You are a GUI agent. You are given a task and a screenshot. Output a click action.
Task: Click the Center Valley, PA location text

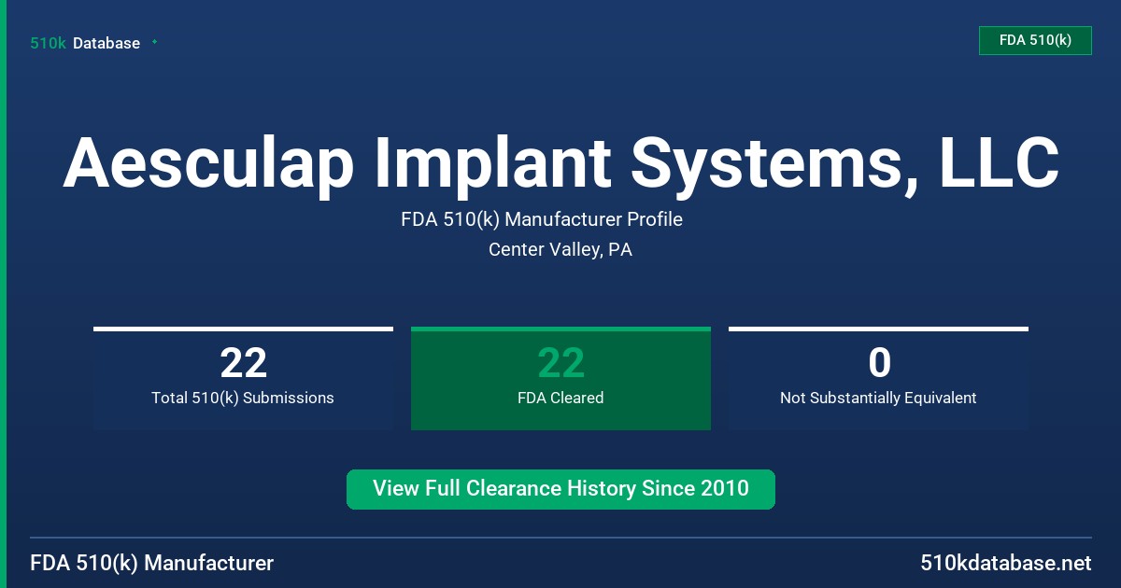(x=560, y=250)
